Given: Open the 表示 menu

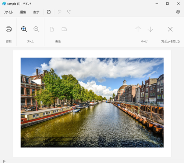Looking at the screenshot, I should click(36, 12).
